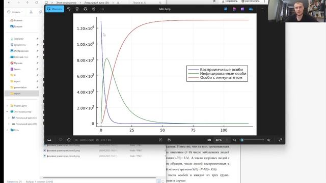Collapse the Этот компьютер tree node
The width and height of the screenshot is (326, 183).
7,112
